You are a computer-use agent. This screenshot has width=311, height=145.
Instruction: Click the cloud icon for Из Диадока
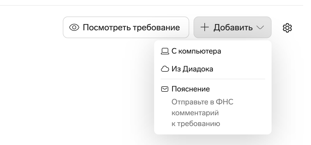[165, 69]
